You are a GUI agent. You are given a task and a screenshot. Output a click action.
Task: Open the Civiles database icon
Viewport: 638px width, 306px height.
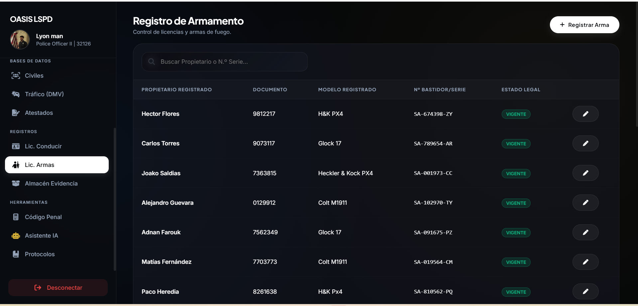16,76
